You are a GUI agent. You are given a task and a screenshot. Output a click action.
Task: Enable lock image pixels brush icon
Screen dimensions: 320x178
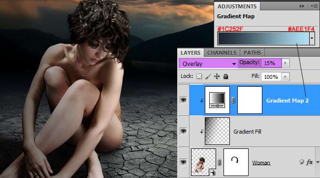click(x=208, y=76)
